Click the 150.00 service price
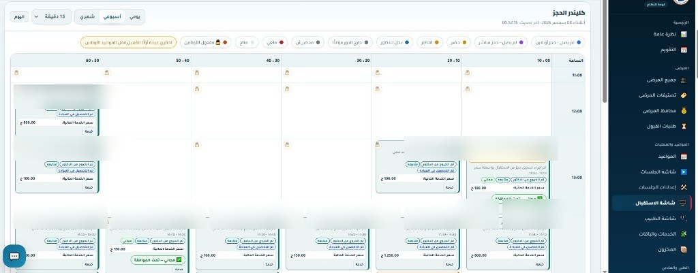The height and width of the screenshot is (273, 698). pyautogui.click(x=299, y=256)
